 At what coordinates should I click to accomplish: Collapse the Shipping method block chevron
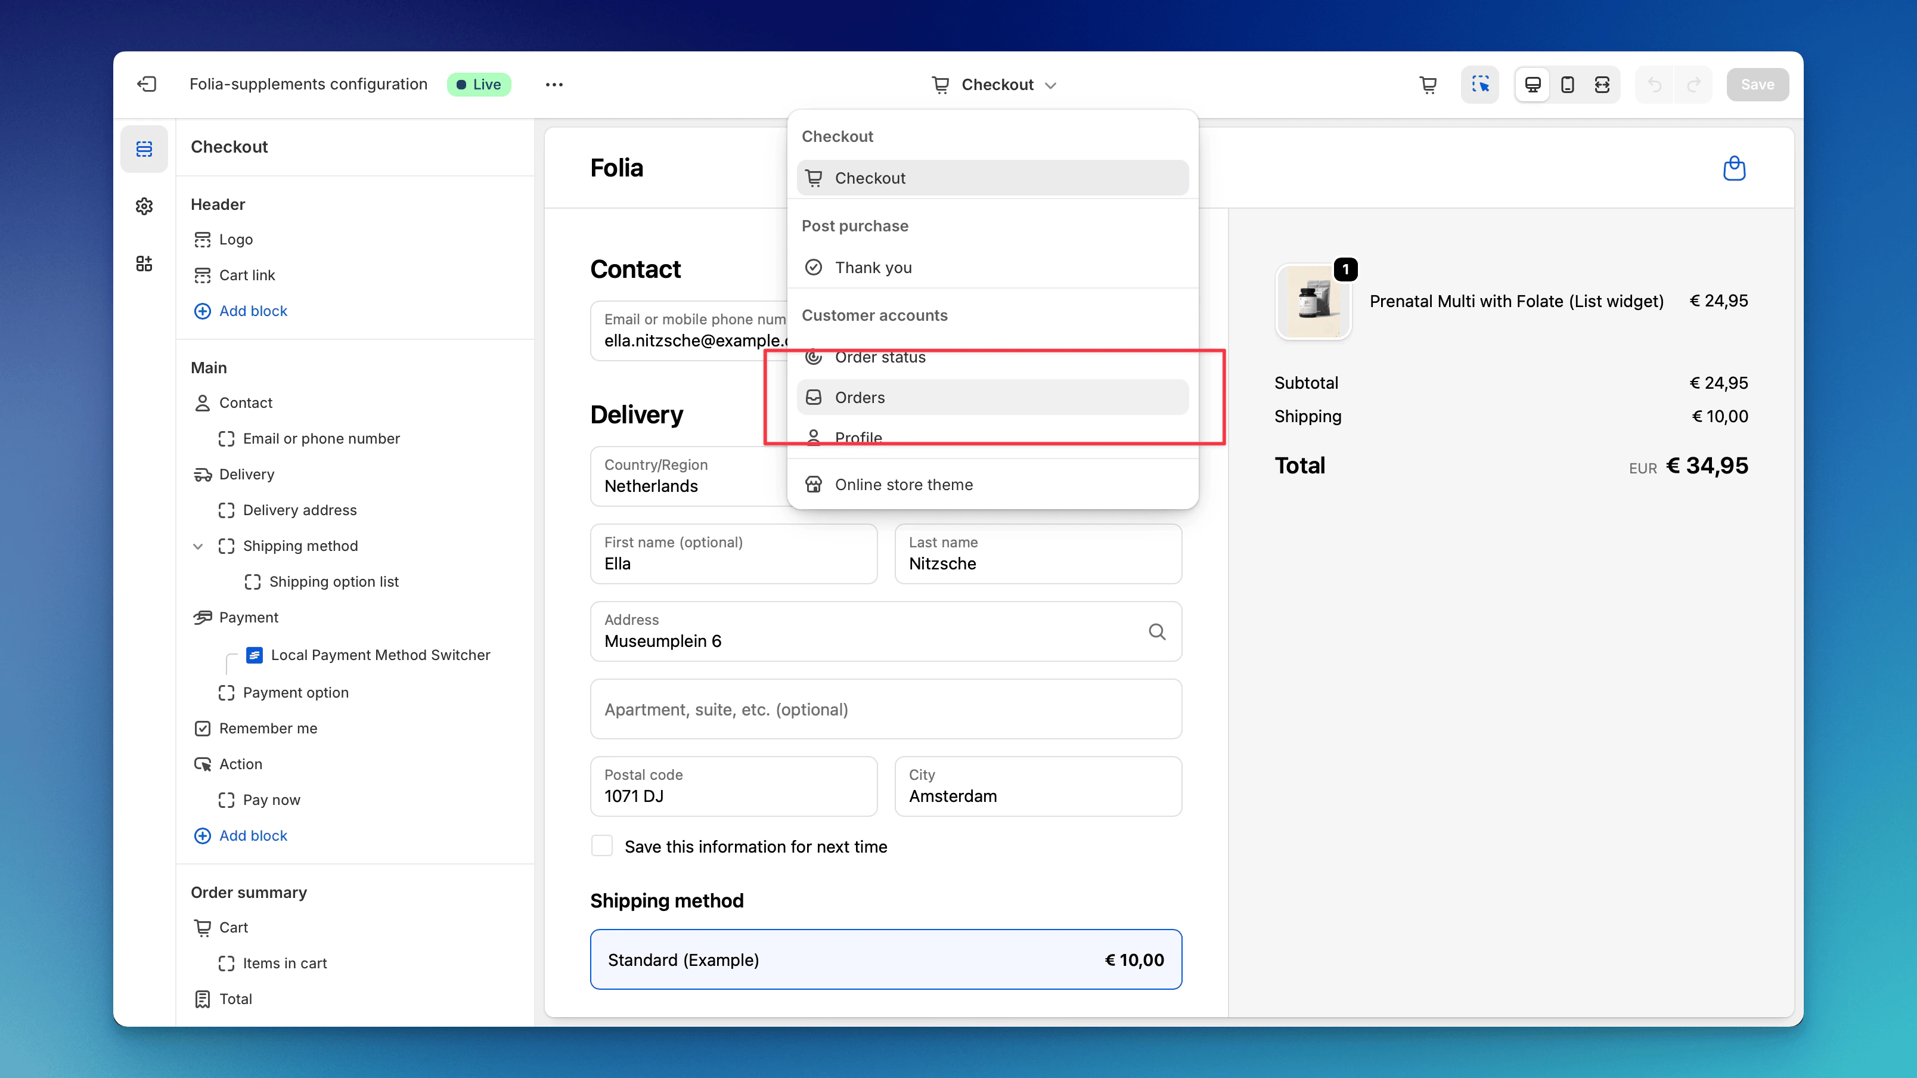click(198, 546)
